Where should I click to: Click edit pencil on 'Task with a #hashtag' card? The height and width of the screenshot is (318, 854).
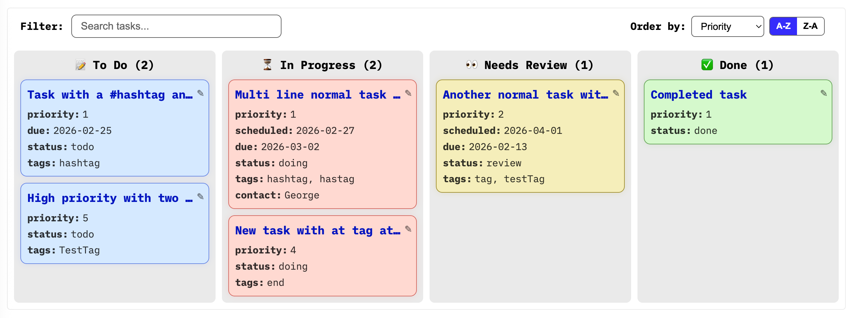(200, 93)
